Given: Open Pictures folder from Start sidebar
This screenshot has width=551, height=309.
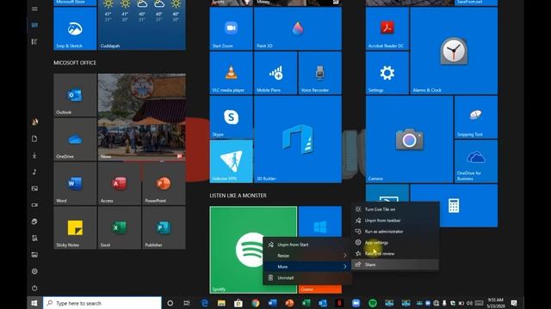Looking at the screenshot, I should click(34, 189).
